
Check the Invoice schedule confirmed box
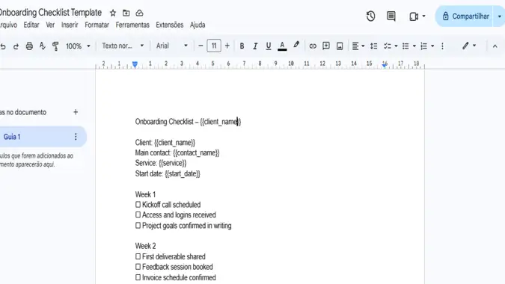[138, 277]
